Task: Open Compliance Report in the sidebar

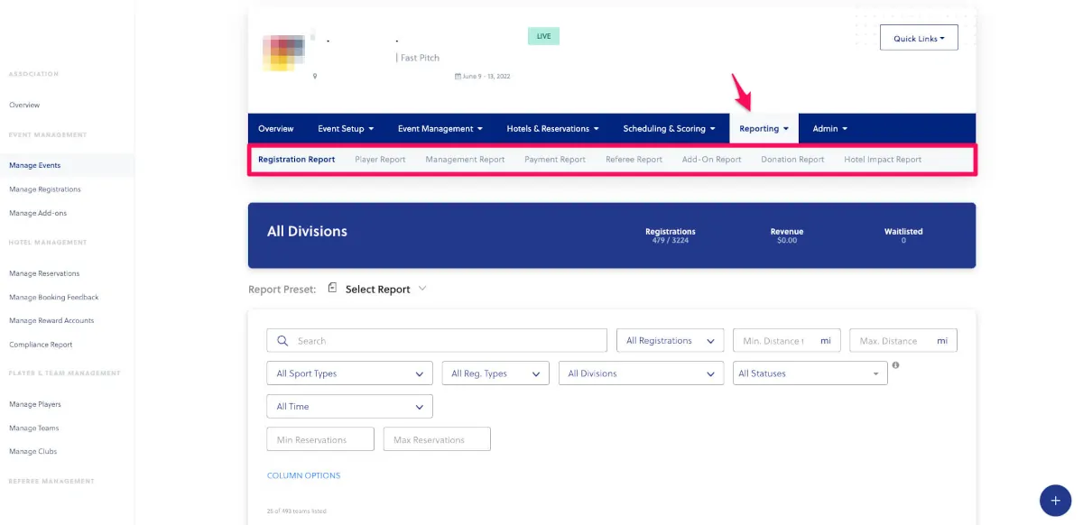Action: (41, 345)
